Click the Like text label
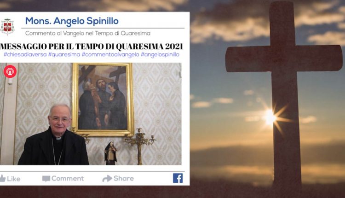This screenshot has height=198, width=345. [x=14, y=179]
